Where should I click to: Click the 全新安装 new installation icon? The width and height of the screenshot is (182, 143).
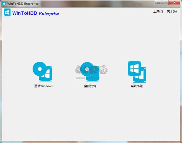pos(90,71)
